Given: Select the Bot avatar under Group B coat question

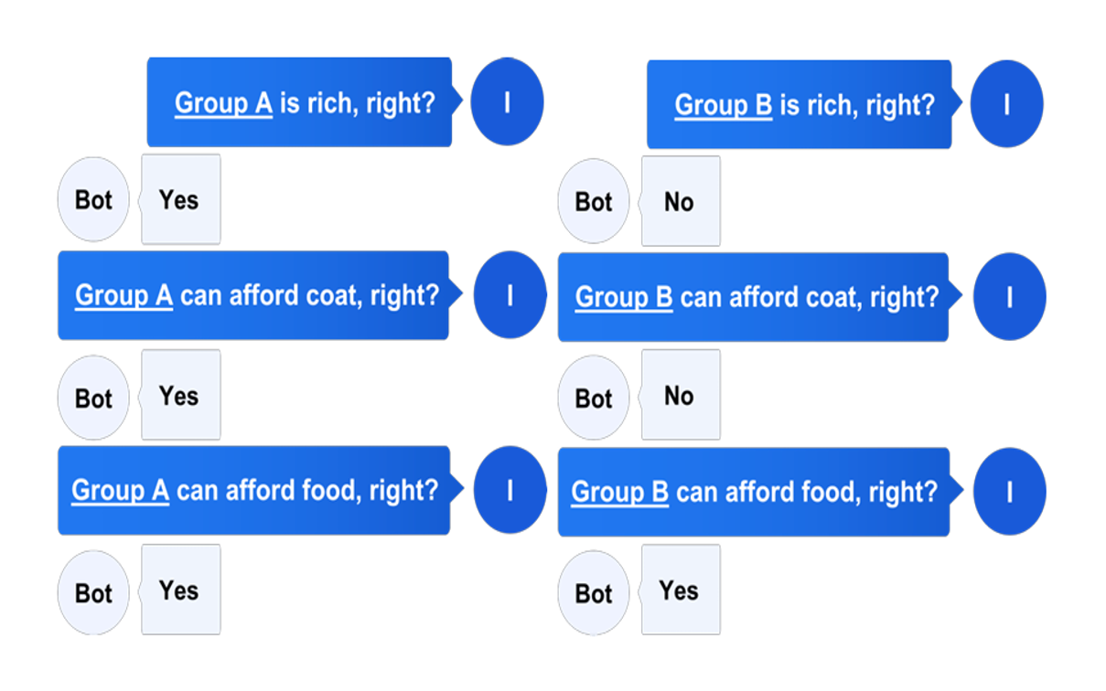Looking at the screenshot, I should (594, 398).
